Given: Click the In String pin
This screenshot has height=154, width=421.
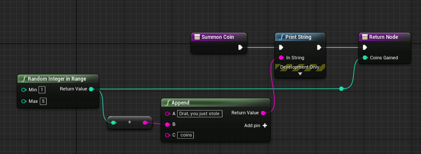Looking at the screenshot, I should click(281, 58).
